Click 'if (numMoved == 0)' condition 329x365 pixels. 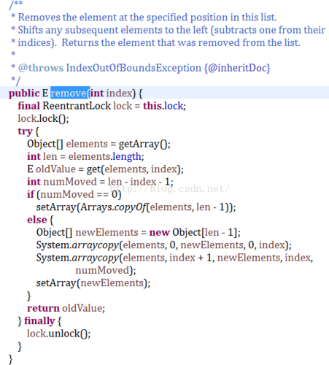tap(74, 194)
